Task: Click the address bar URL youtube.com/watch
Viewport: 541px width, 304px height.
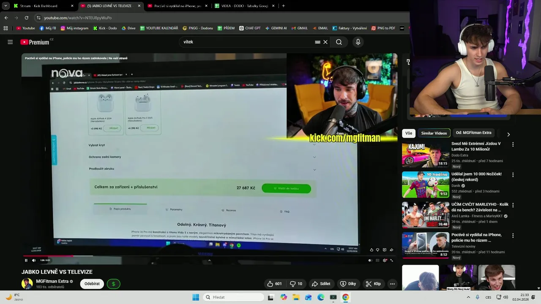Action: click(x=78, y=18)
